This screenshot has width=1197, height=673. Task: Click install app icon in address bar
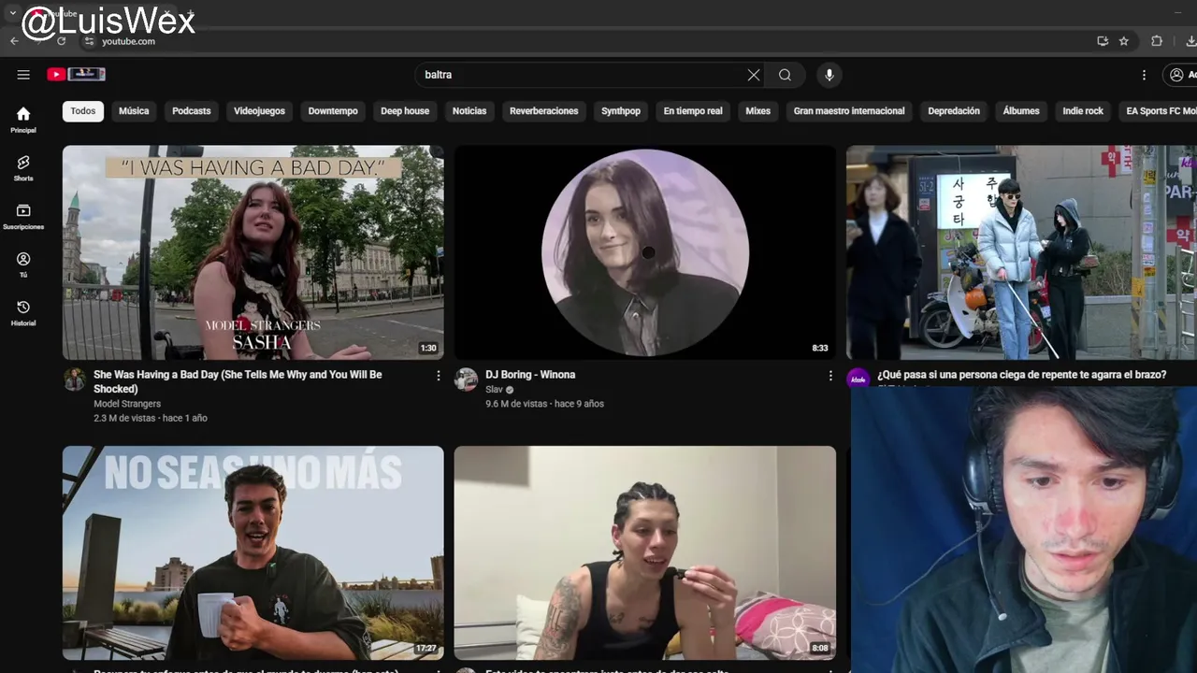tap(1103, 41)
